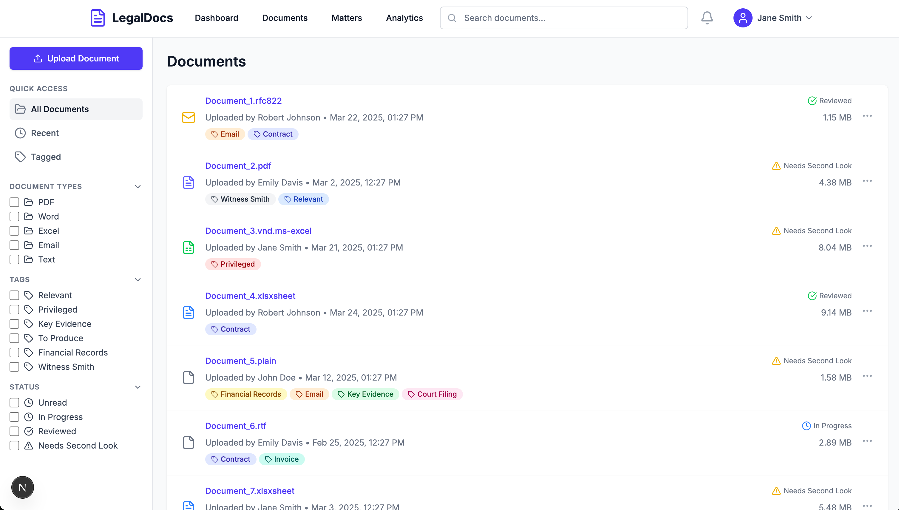Check the PDF document type filter
Image resolution: width=899 pixels, height=510 pixels.
14,202
